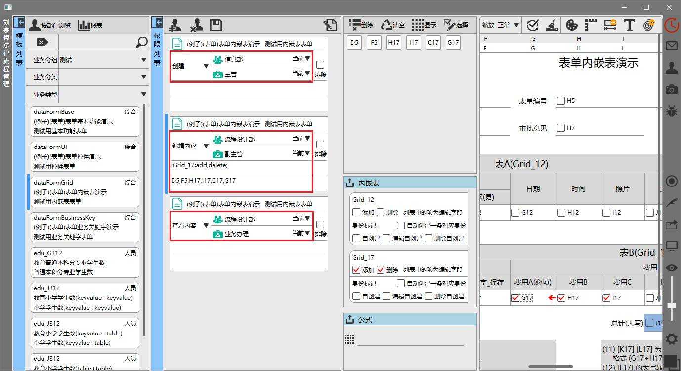Save permissions with the floppy disk icon
The height and width of the screenshot is (371, 681).
click(215, 25)
